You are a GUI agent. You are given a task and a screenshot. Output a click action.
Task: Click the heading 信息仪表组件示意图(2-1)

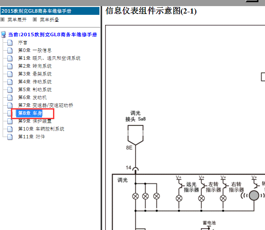point(151,11)
